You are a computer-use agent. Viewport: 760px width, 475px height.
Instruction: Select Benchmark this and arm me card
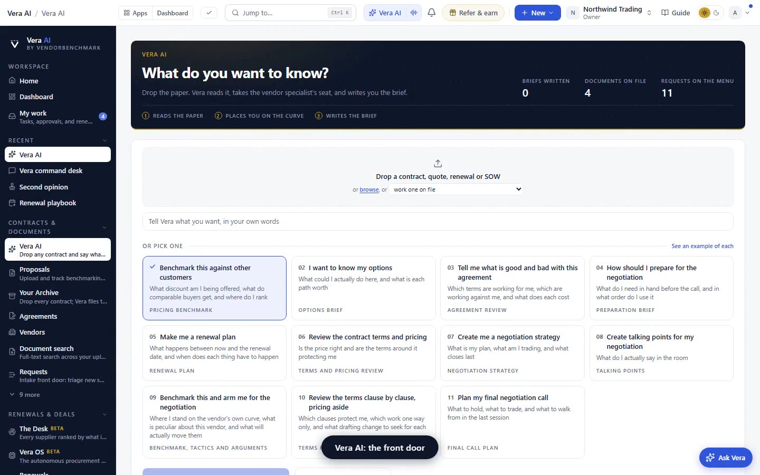coord(214,422)
